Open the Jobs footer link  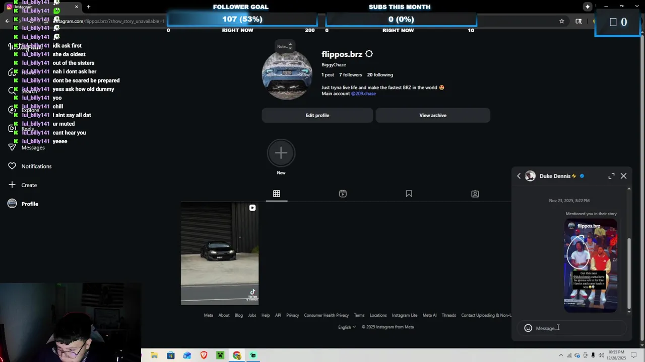(252, 315)
